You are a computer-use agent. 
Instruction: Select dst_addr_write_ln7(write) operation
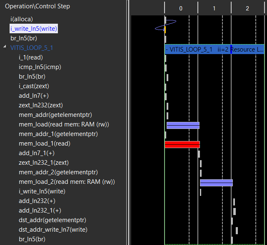tap(53, 230)
